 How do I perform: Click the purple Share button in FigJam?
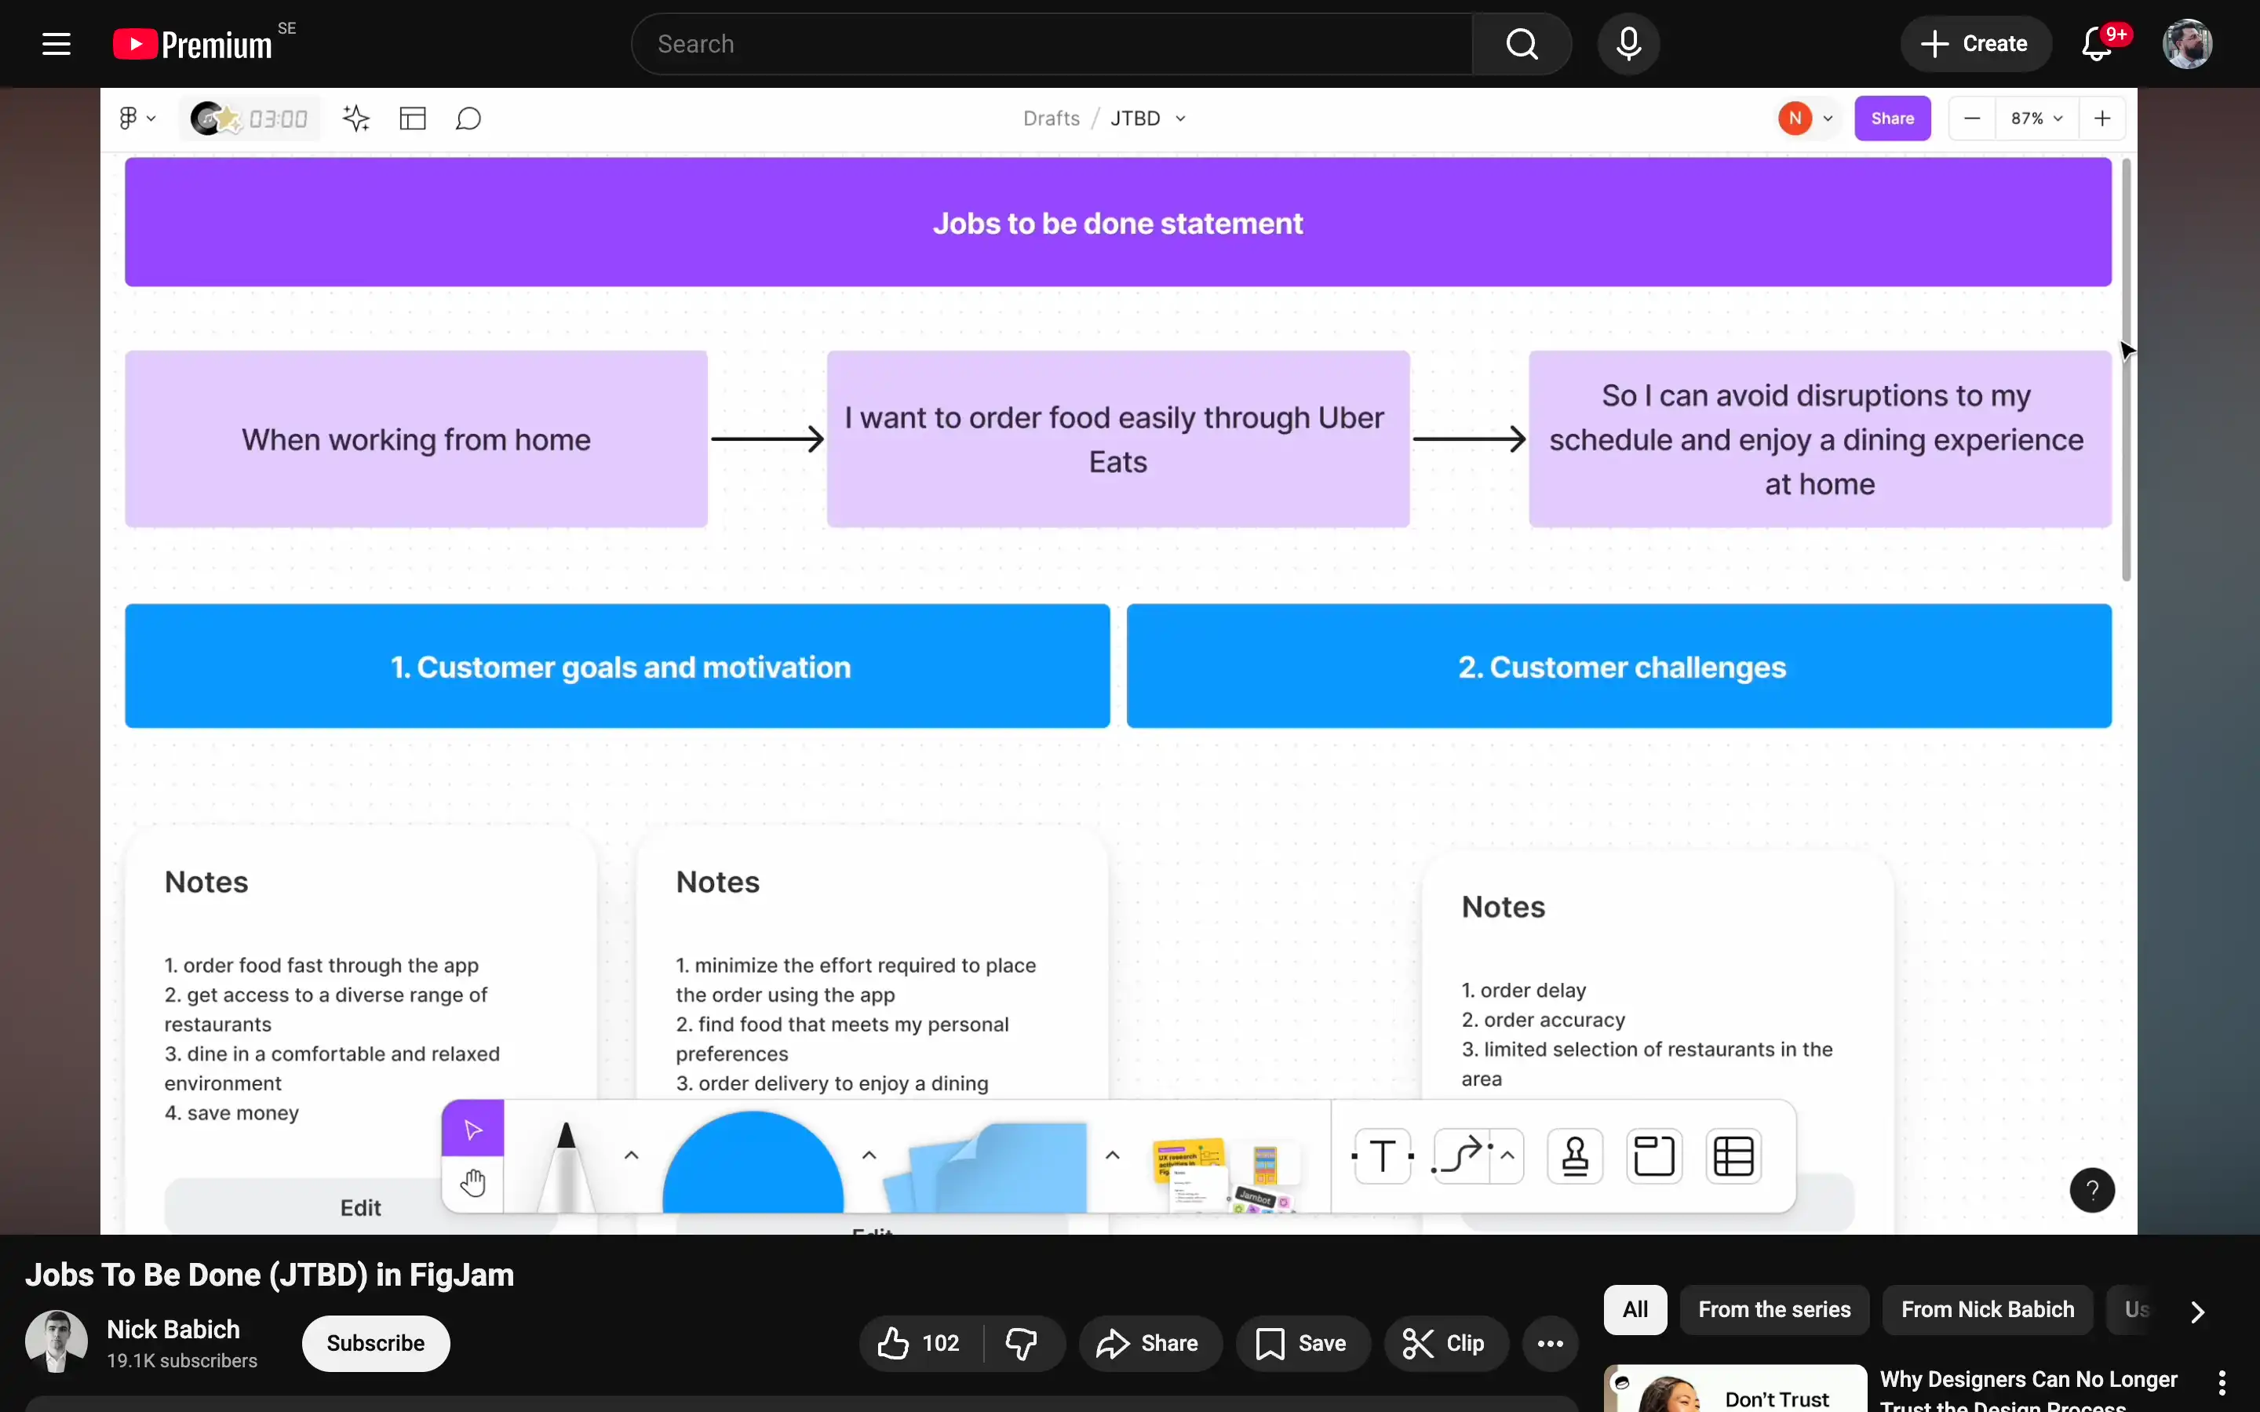tap(1892, 118)
